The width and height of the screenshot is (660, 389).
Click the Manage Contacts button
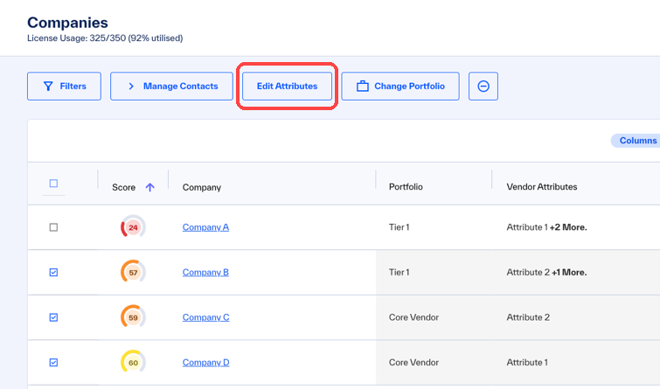point(171,87)
